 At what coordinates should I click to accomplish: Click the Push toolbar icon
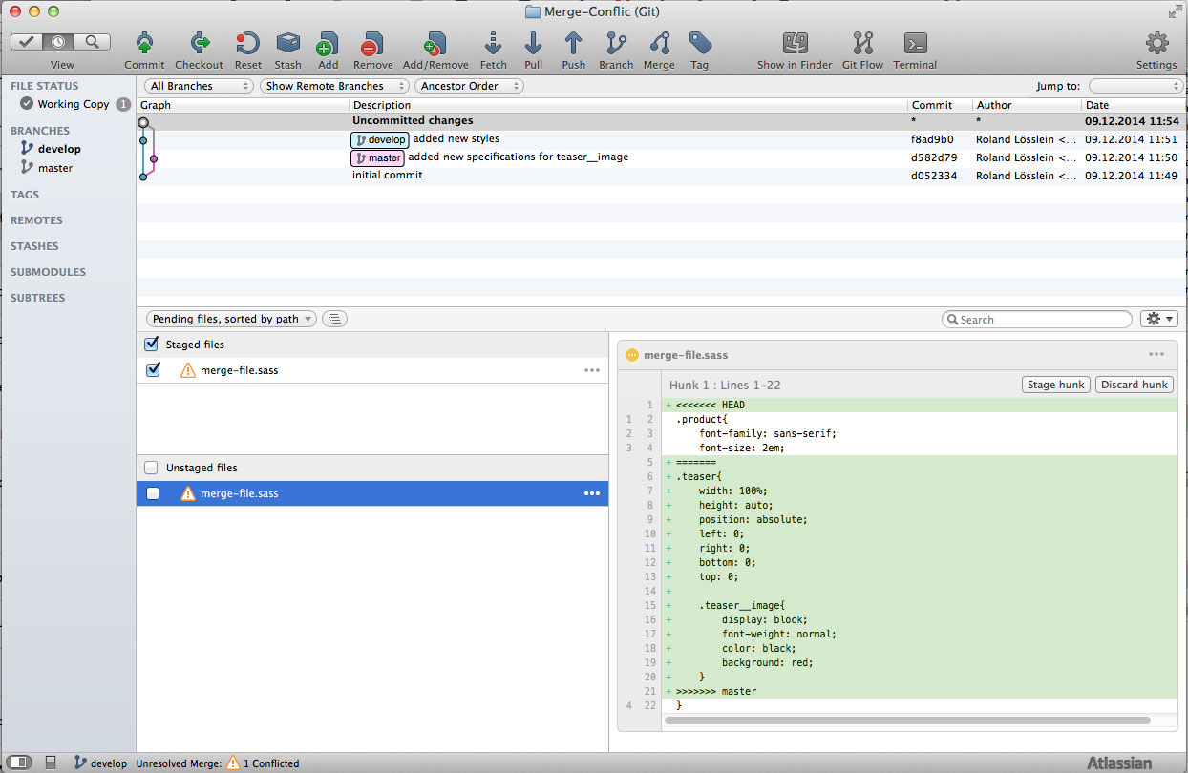573,43
